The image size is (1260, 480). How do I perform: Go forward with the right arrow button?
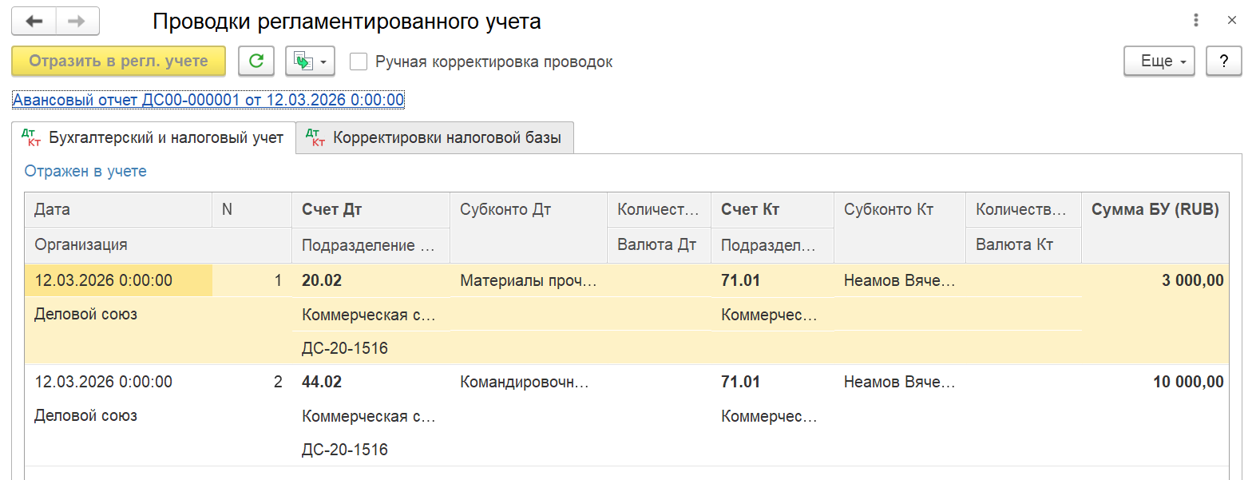point(77,22)
